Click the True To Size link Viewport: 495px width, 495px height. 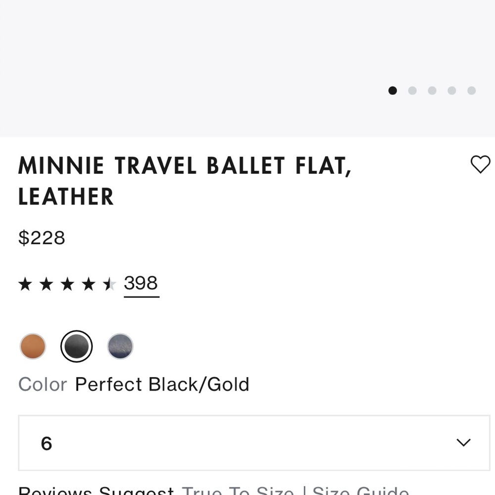tap(238, 491)
